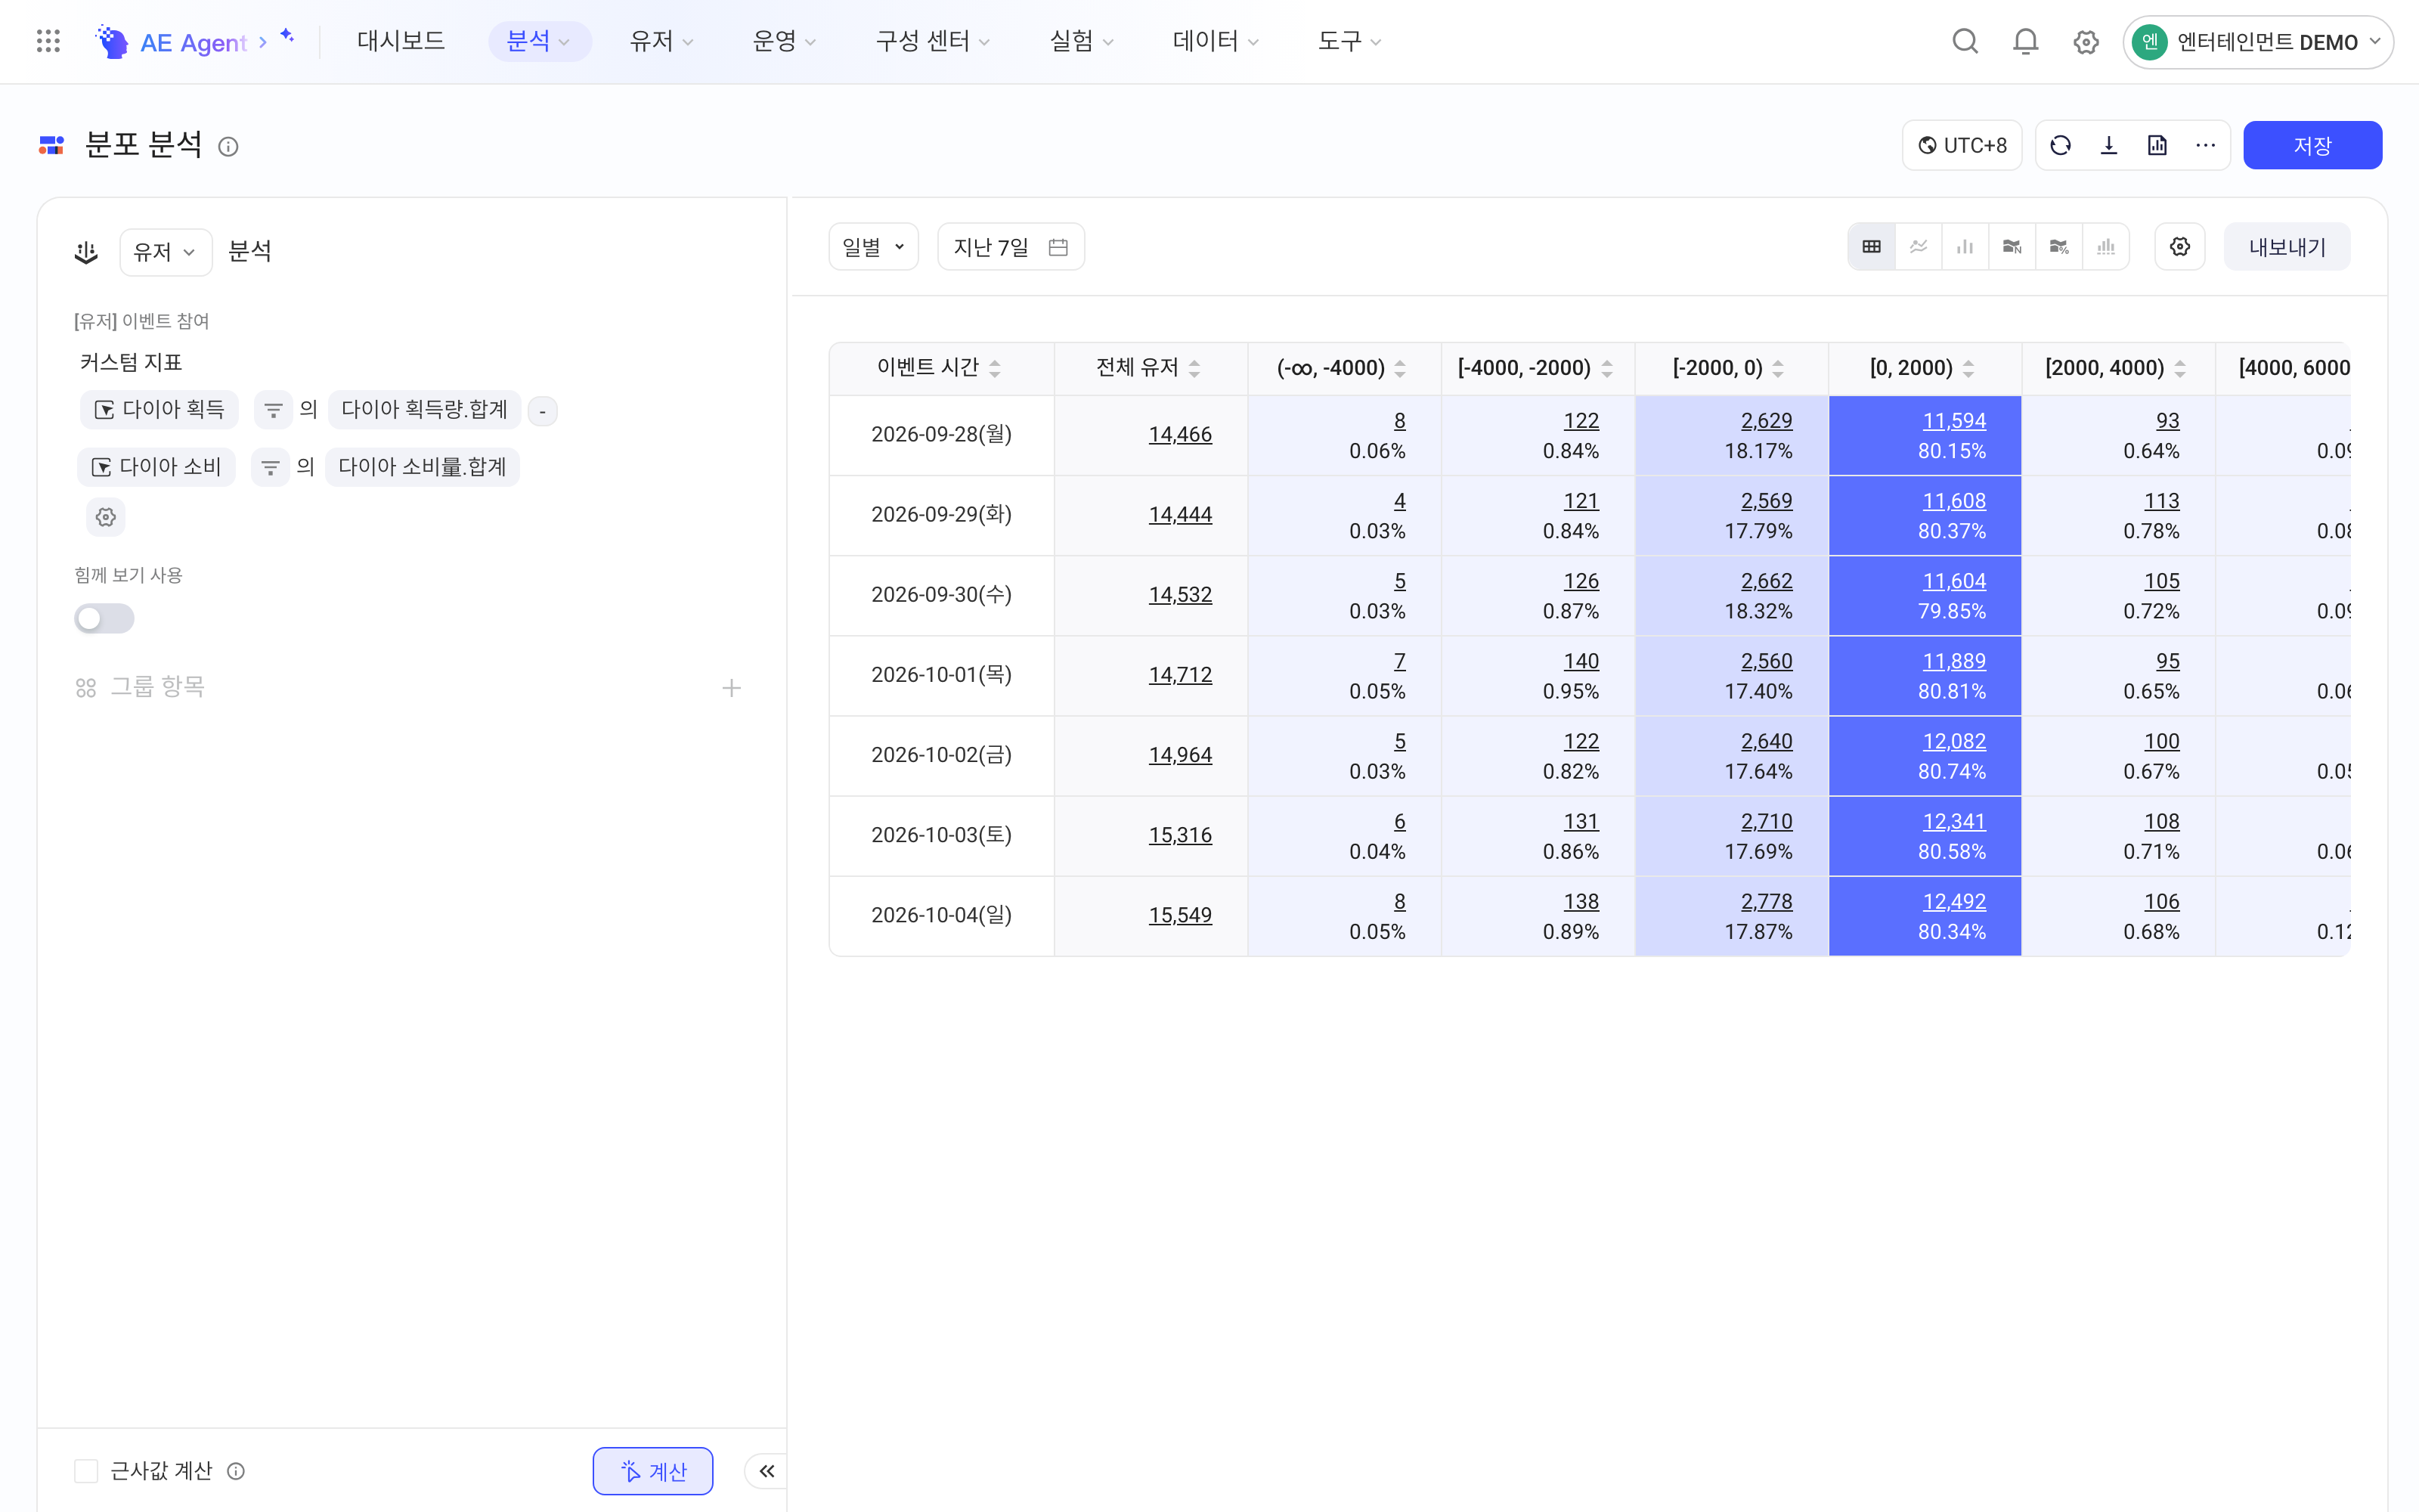
Task: Switch to line chart view icon
Action: [1919, 247]
